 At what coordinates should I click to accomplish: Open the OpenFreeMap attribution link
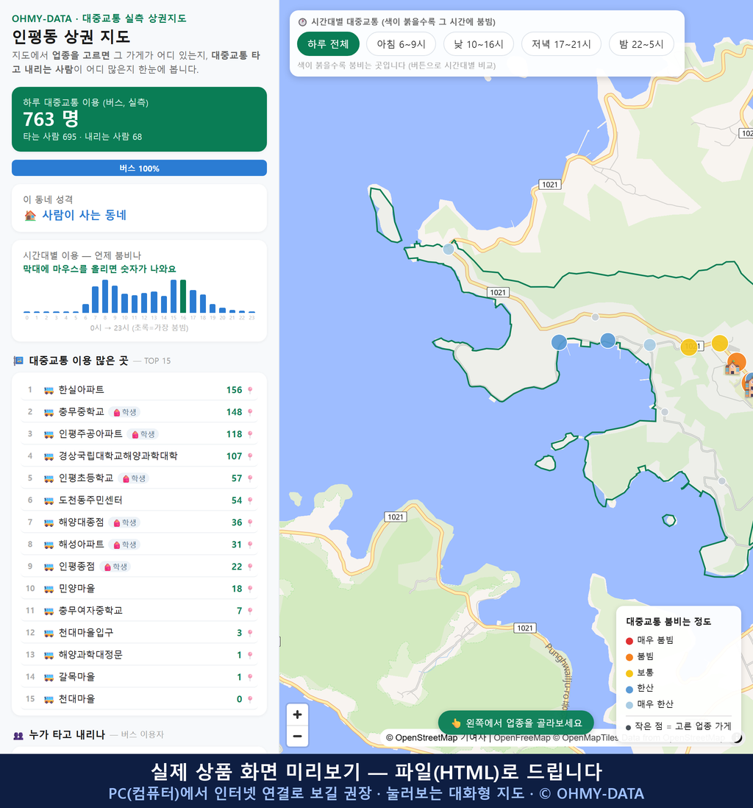(x=522, y=738)
